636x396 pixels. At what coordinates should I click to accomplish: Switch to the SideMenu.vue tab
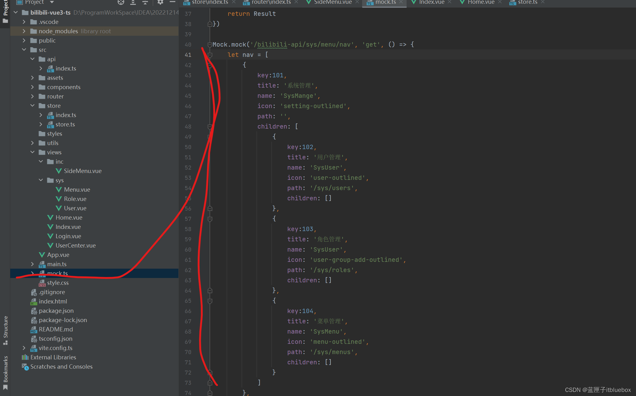(332, 2)
